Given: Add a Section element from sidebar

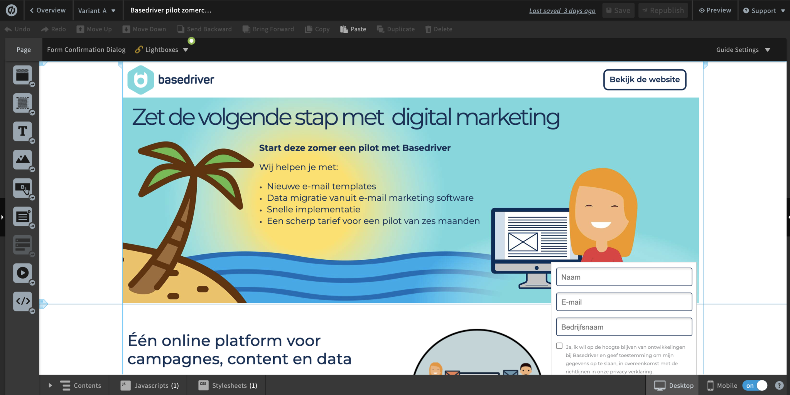Looking at the screenshot, I should (22, 75).
